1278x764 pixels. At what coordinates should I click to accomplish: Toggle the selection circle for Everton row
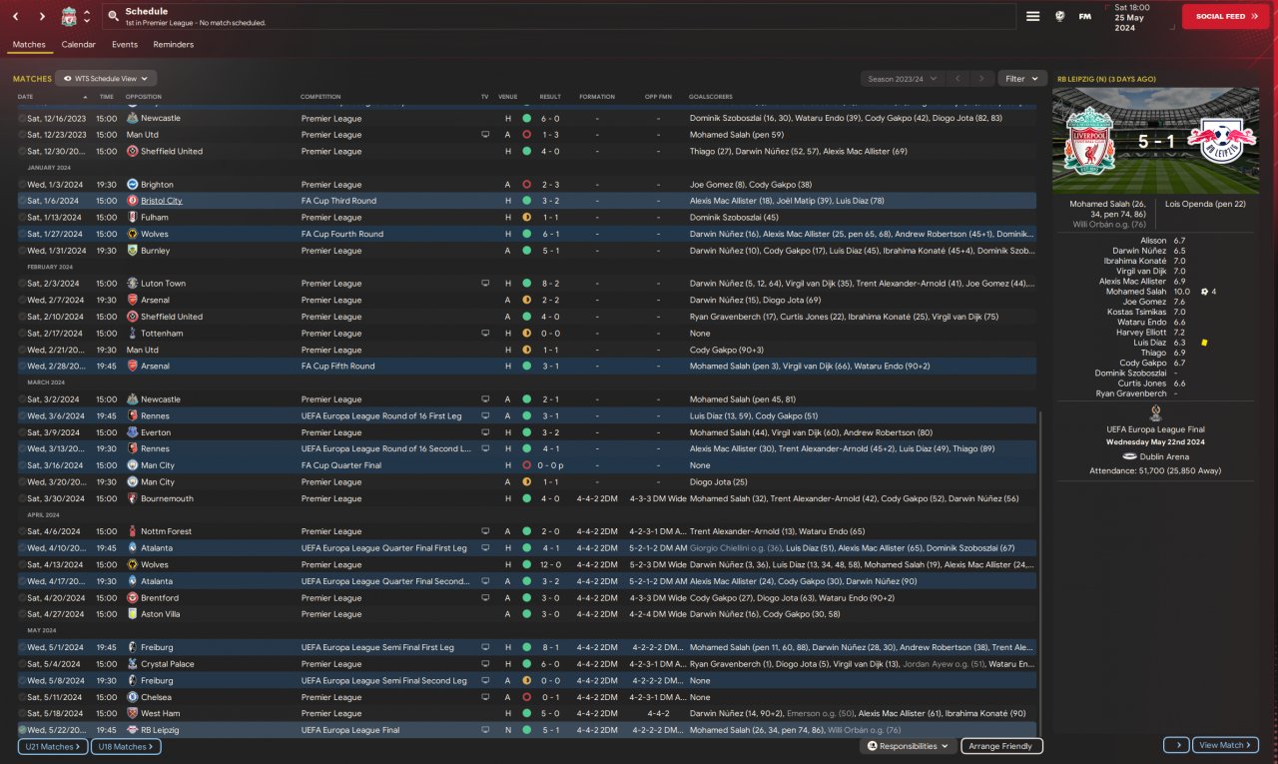click(22, 432)
